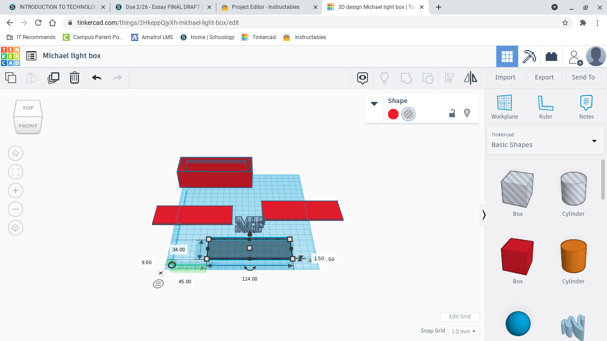Add a Ruler to the workplane

point(545,107)
